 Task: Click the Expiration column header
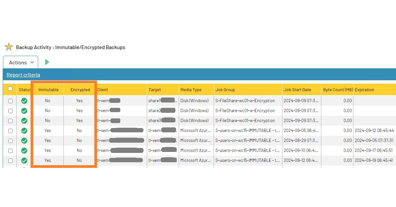pos(364,90)
